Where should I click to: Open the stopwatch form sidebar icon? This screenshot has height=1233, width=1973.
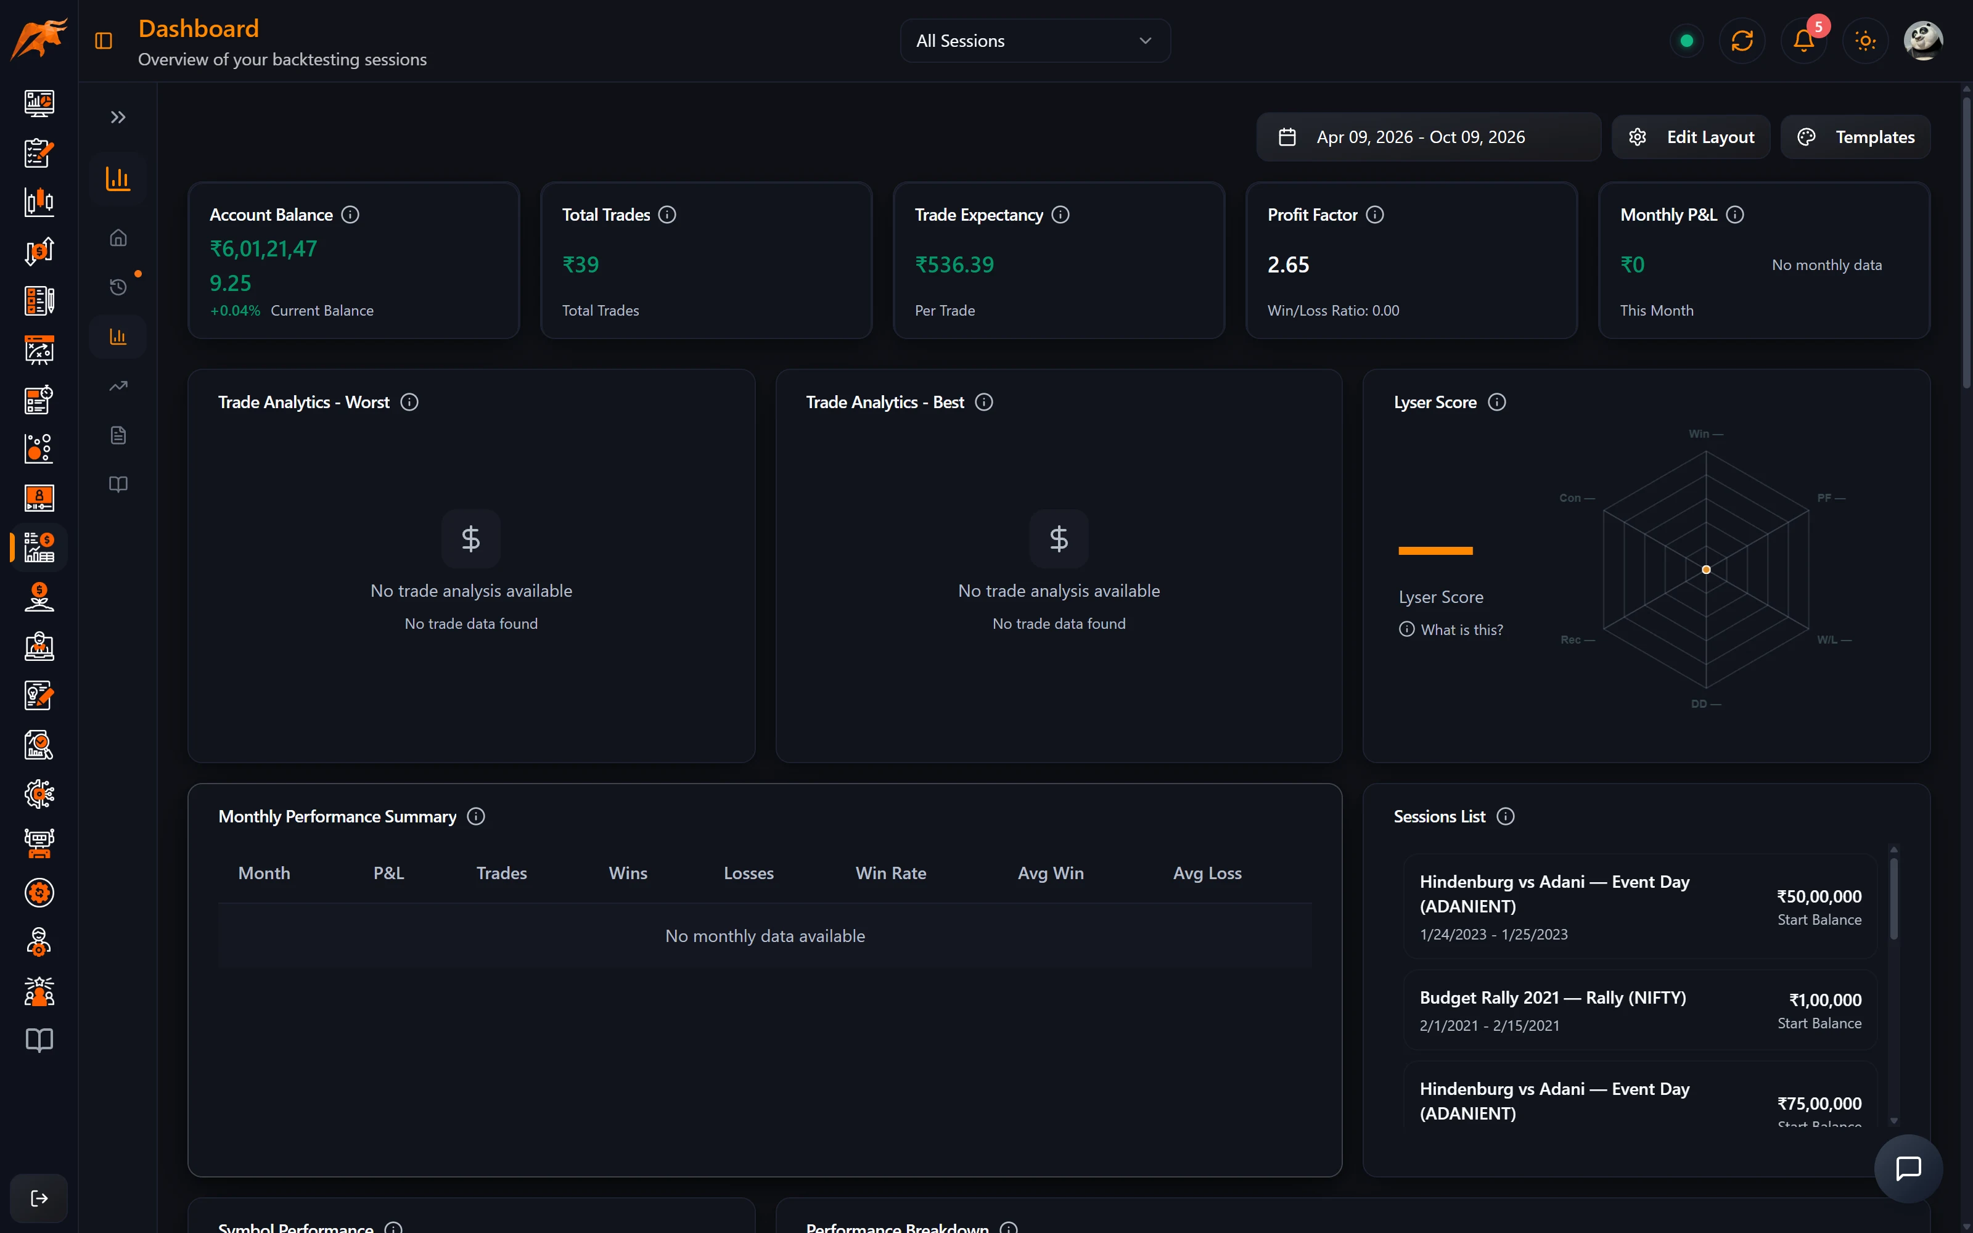(x=39, y=399)
